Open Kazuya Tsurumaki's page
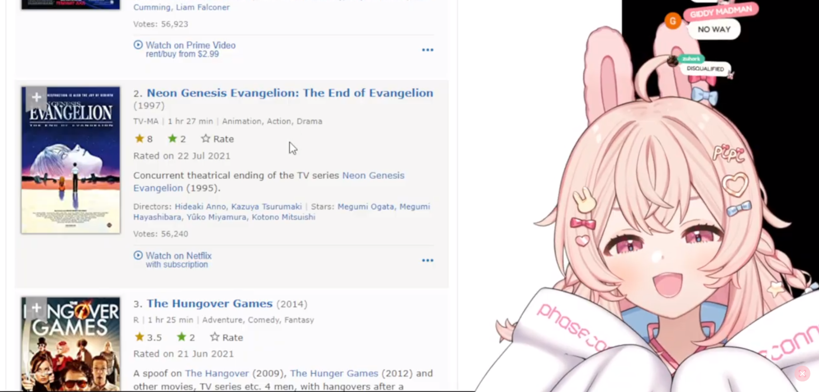This screenshot has height=392, width=819. click(x=267, y=207)
